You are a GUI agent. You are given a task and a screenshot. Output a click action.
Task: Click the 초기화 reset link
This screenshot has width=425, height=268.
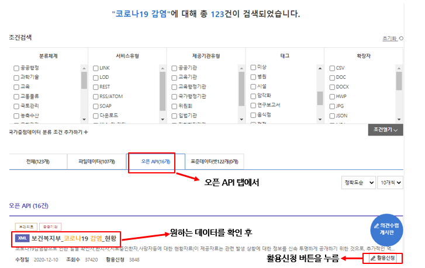coord(393,39)
